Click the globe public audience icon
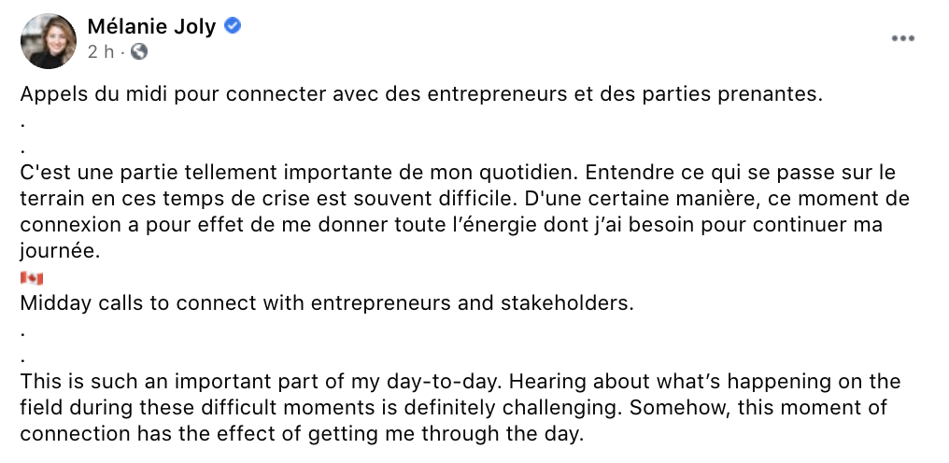The image size is (949, 463). pos(138,52)
